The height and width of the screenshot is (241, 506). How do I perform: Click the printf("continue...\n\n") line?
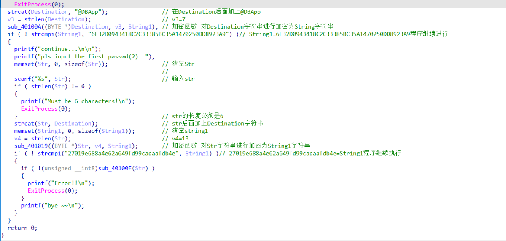(x=58, y=49)
